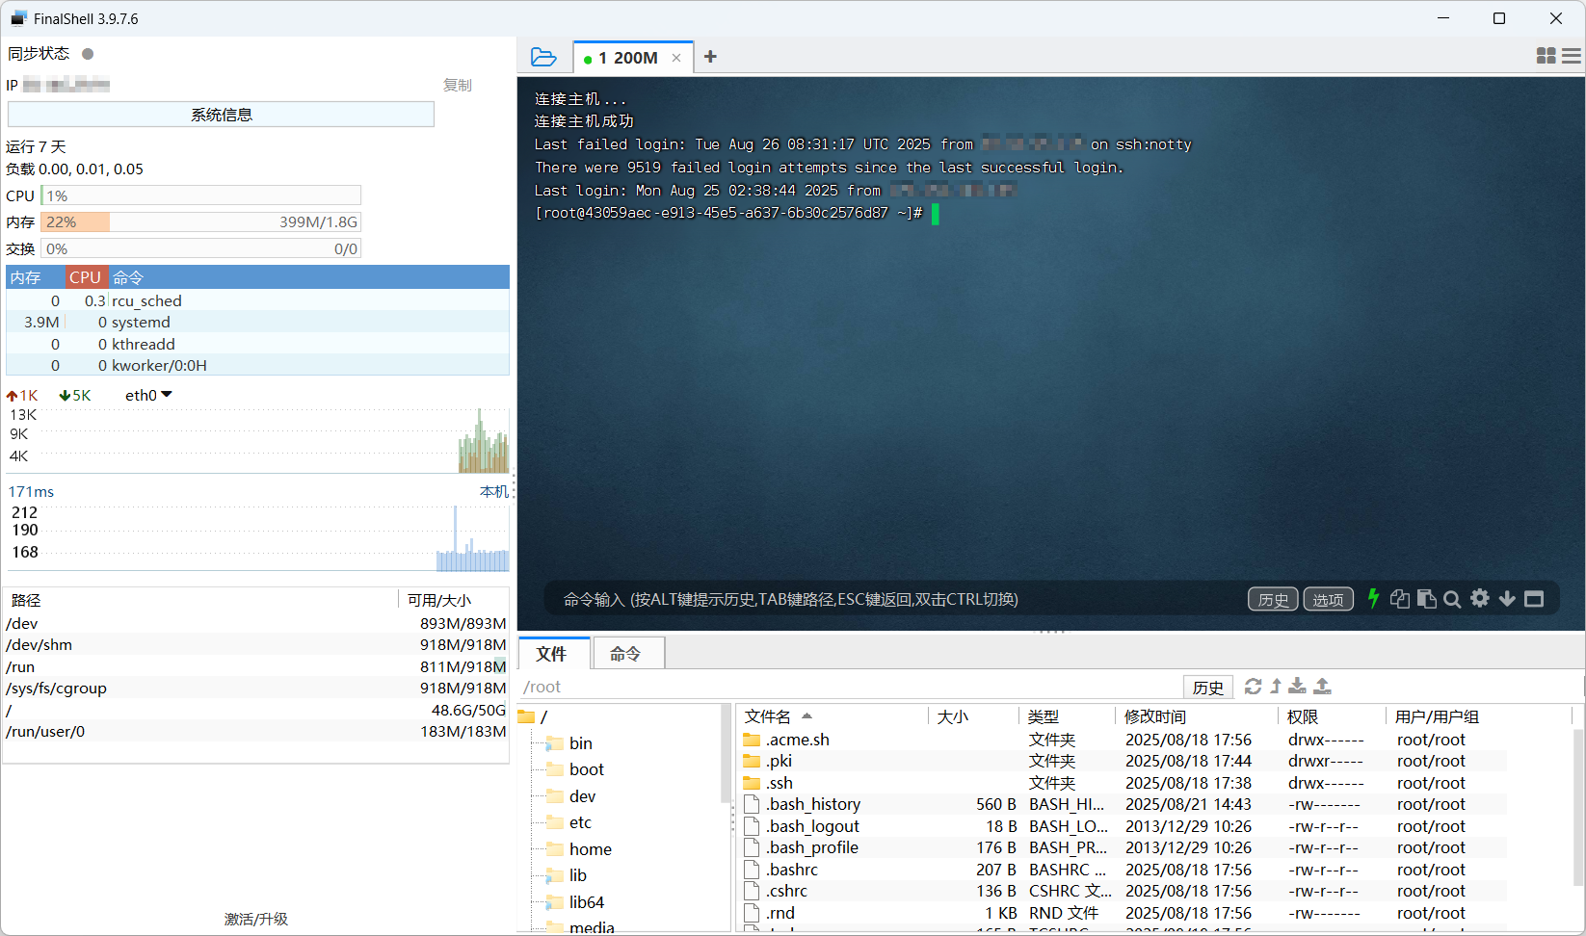Open the lib folder in tree
Screen dimensions: 1586x936
(578, 875)
